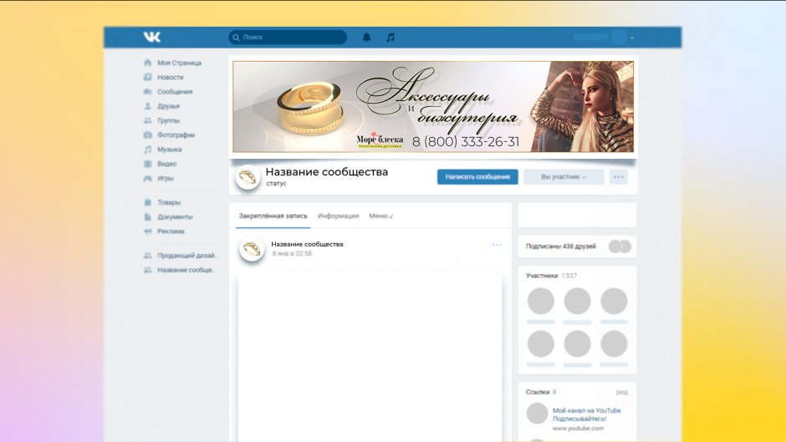This screenshot has width=786, height=442.
Task: Open the music note icon in header
Action: (x=390, y=37)
